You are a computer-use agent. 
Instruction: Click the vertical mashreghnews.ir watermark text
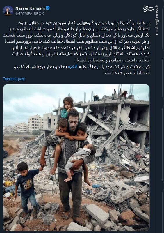tap(157, 20)
